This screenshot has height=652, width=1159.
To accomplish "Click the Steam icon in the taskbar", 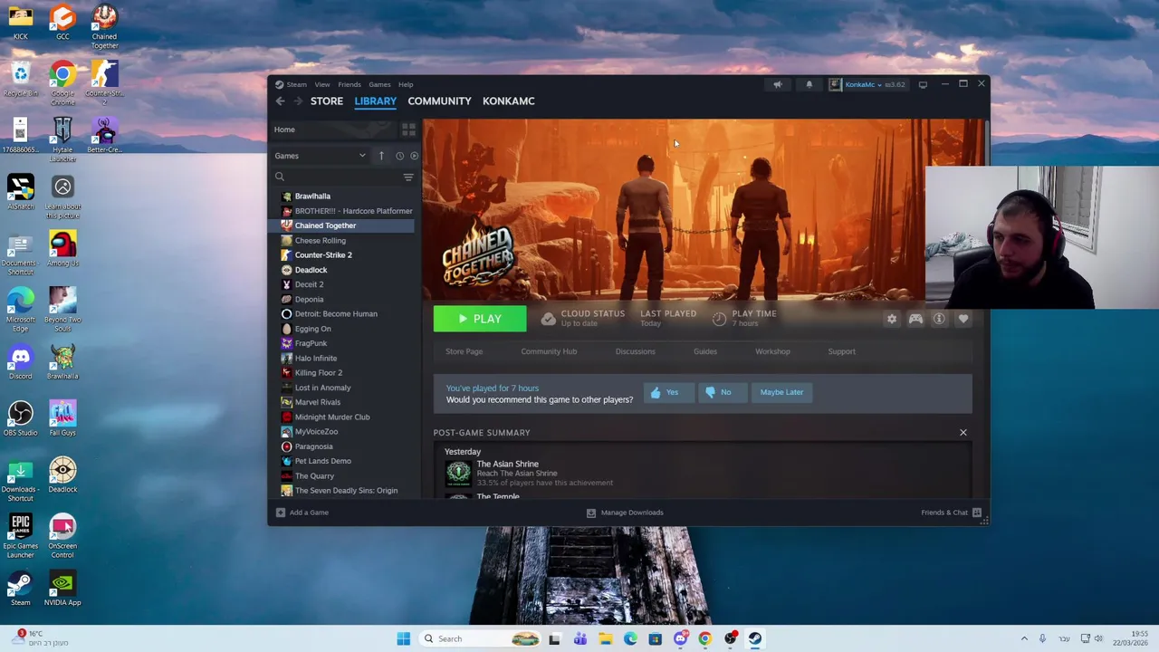I will click(x=755, y=638).
